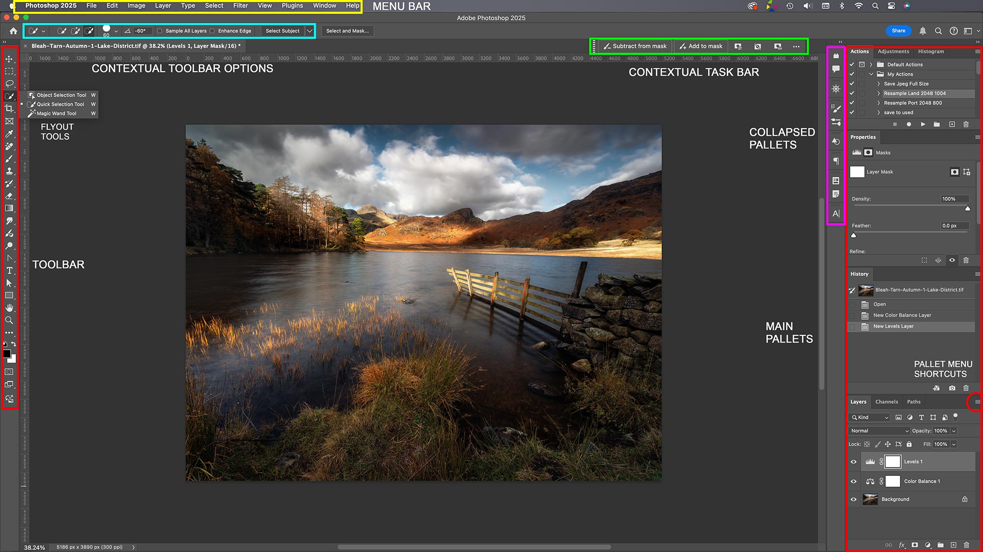The height and width of the screenshot is (552, 983).
Task: Toggle visibility of Color Balance 1 layer
Action: coord(854,481)
